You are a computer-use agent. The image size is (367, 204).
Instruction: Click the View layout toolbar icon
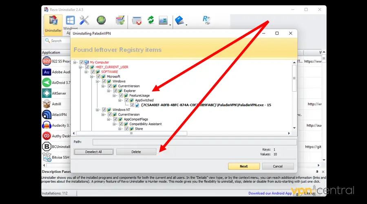tap(163, 21)
